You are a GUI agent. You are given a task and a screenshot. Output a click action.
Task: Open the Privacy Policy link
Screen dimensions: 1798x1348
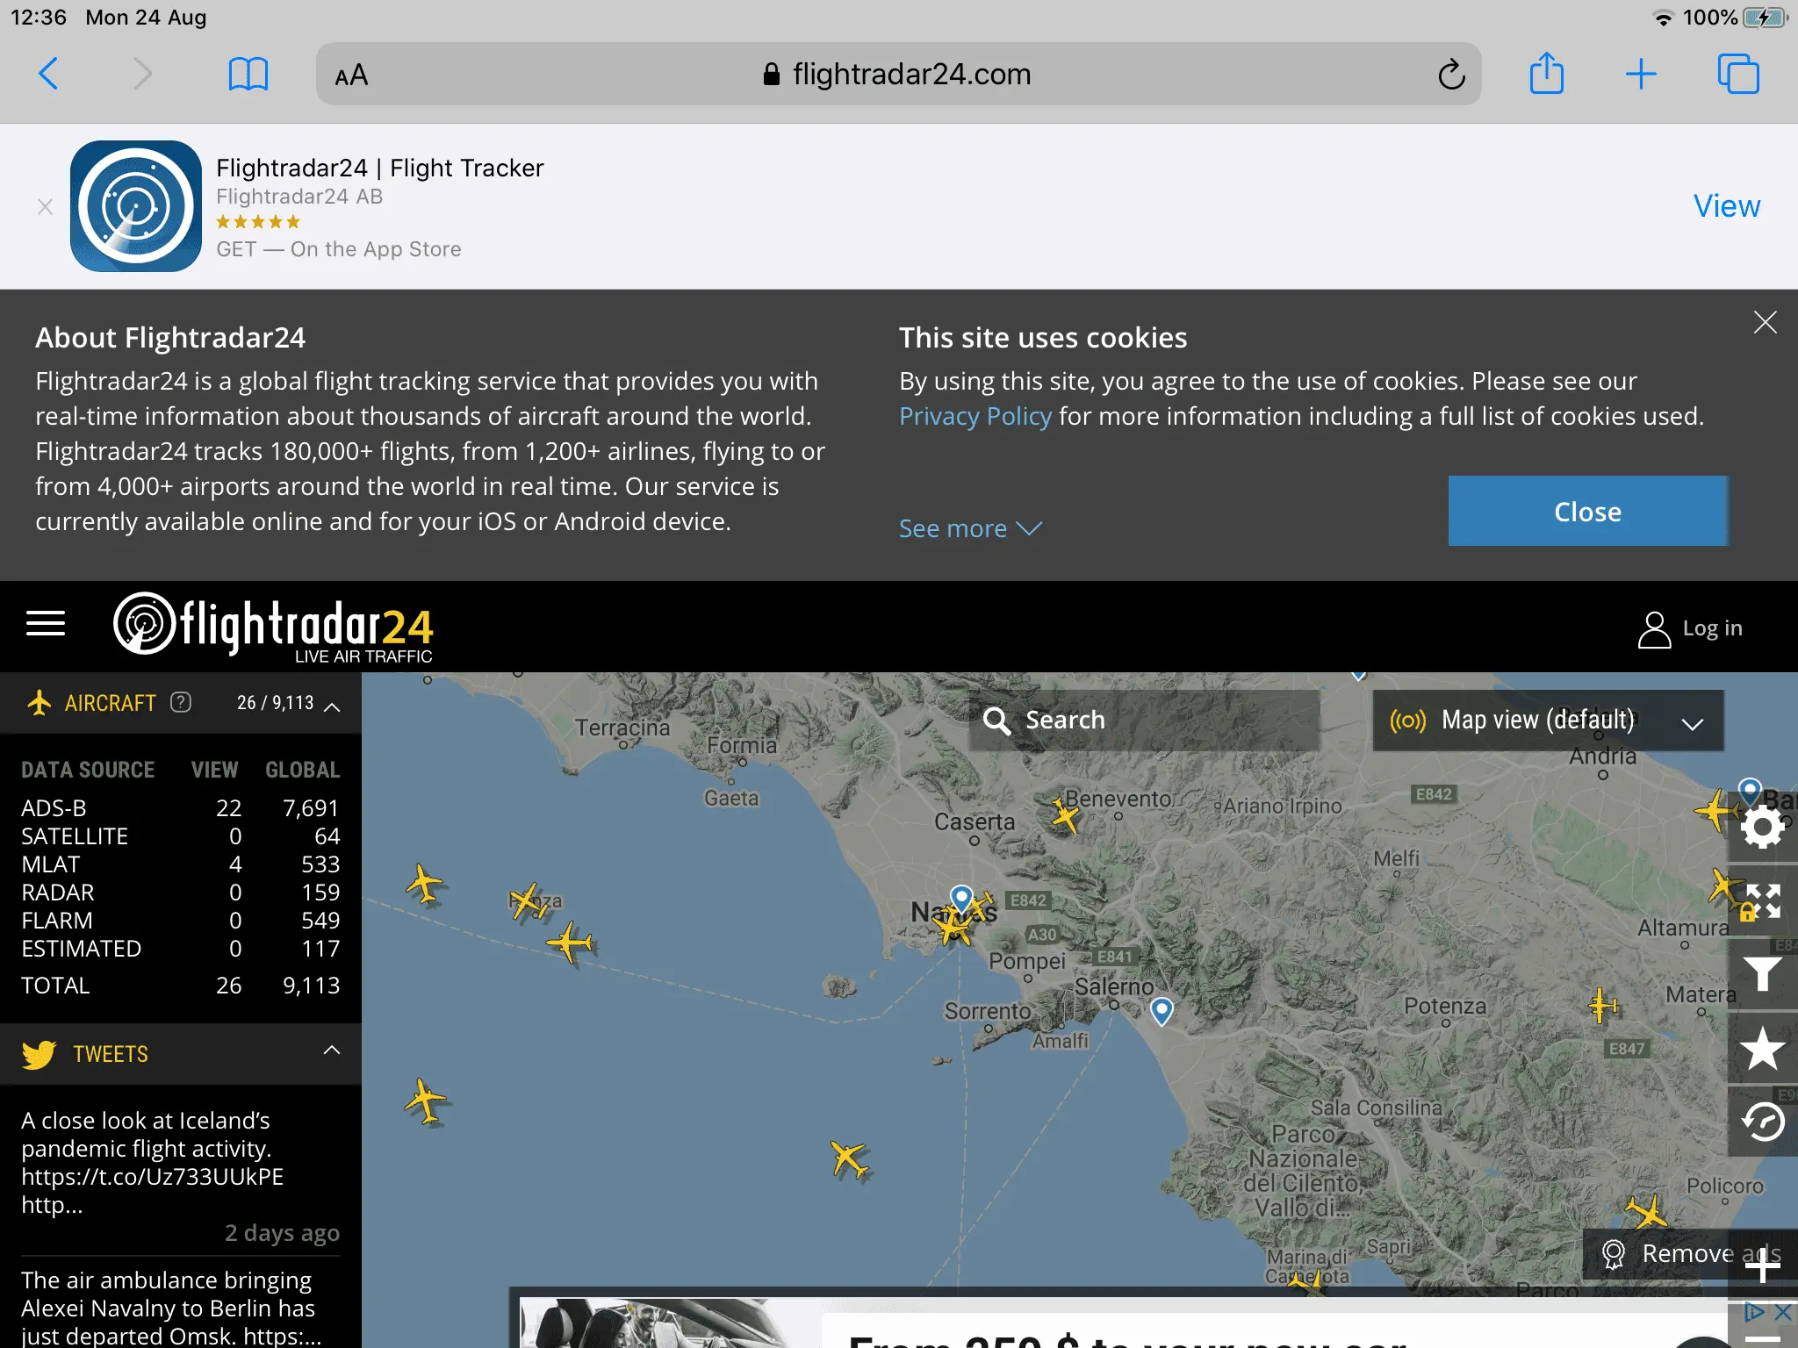point(975,416)
